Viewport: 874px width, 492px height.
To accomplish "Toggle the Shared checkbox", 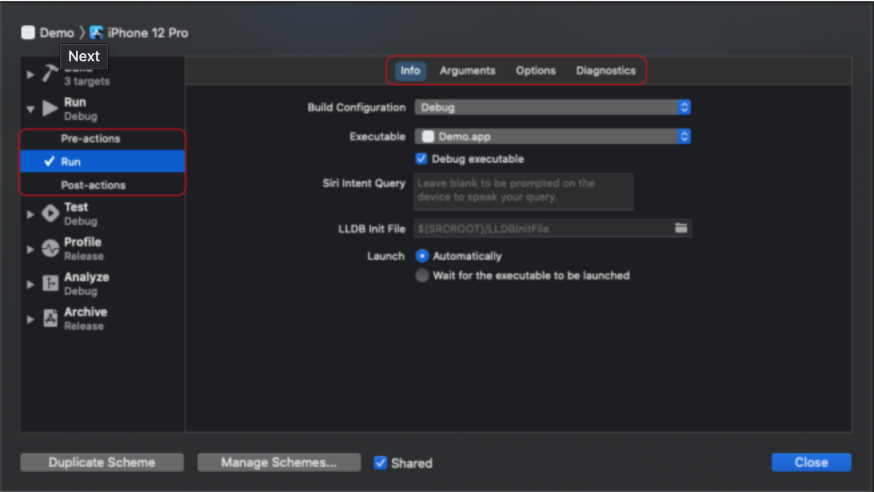I will click(x=380, y=463).
